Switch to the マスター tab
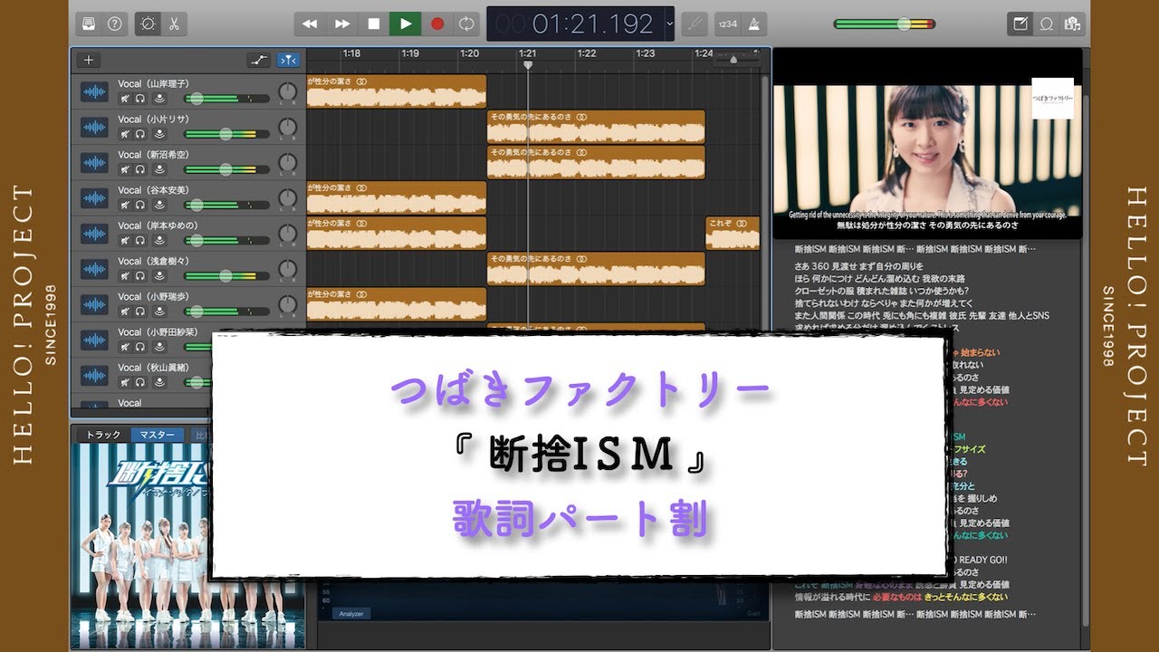This screenshot has height=652, width=1159. point(157,435)
